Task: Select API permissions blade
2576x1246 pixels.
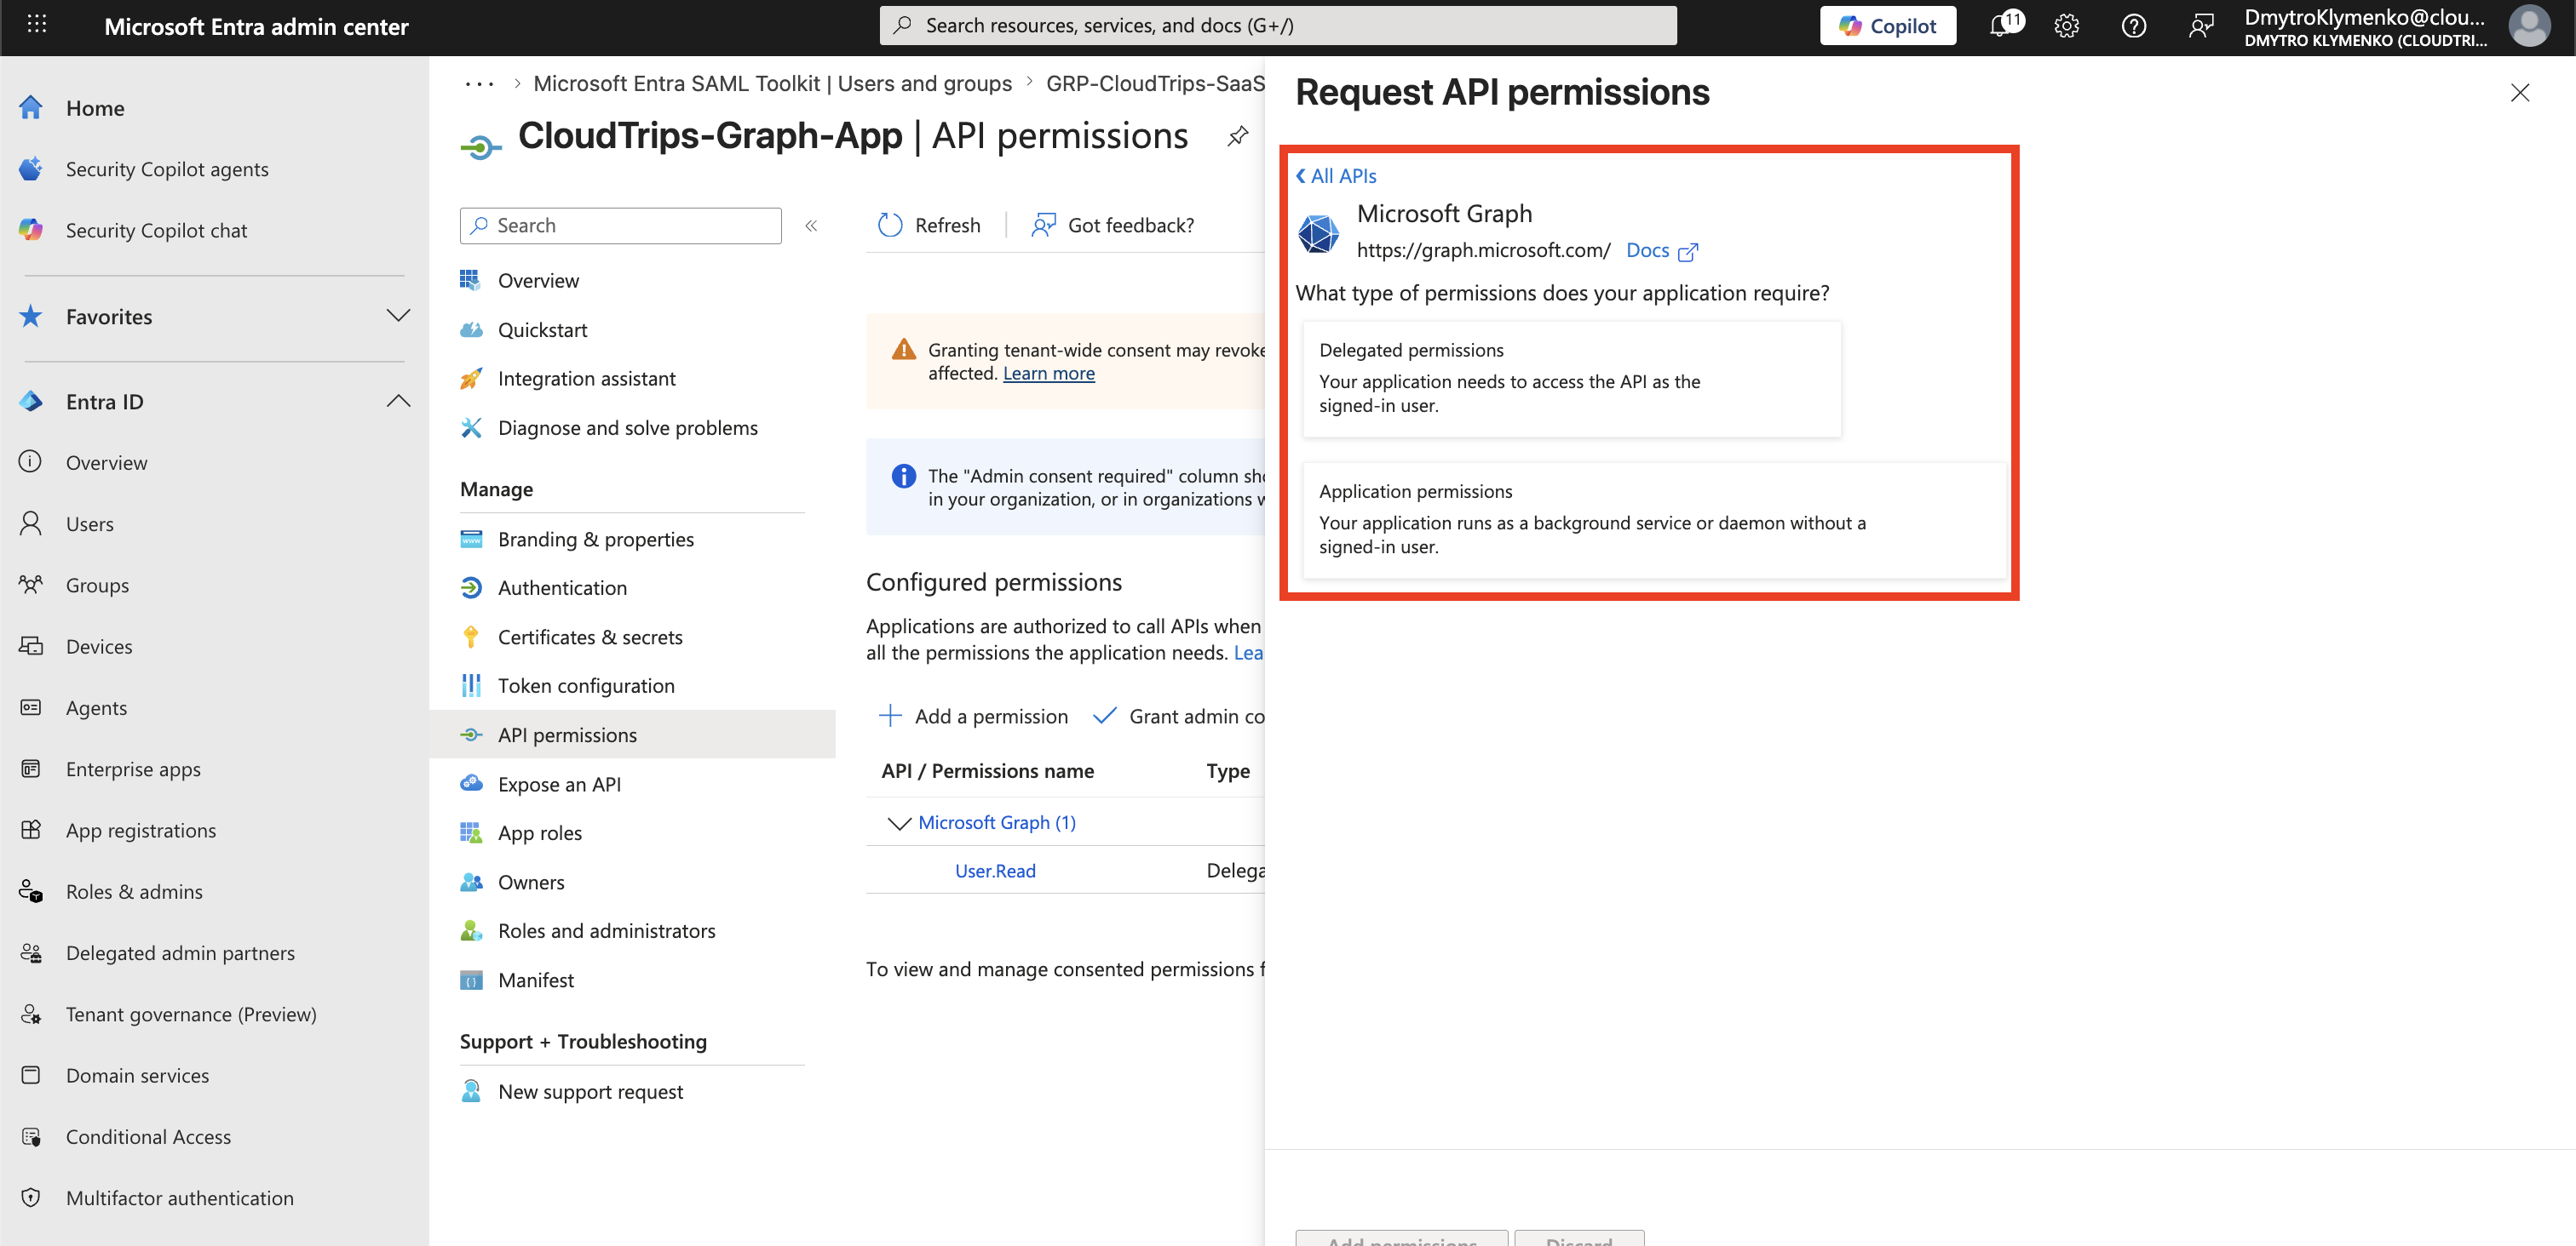Action: coord(632,735)
